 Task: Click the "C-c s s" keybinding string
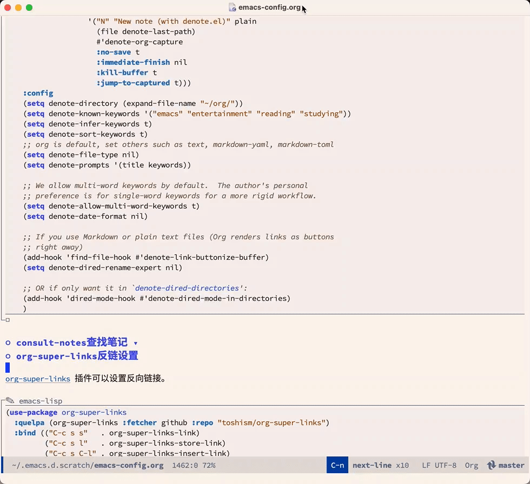(68, 433)
